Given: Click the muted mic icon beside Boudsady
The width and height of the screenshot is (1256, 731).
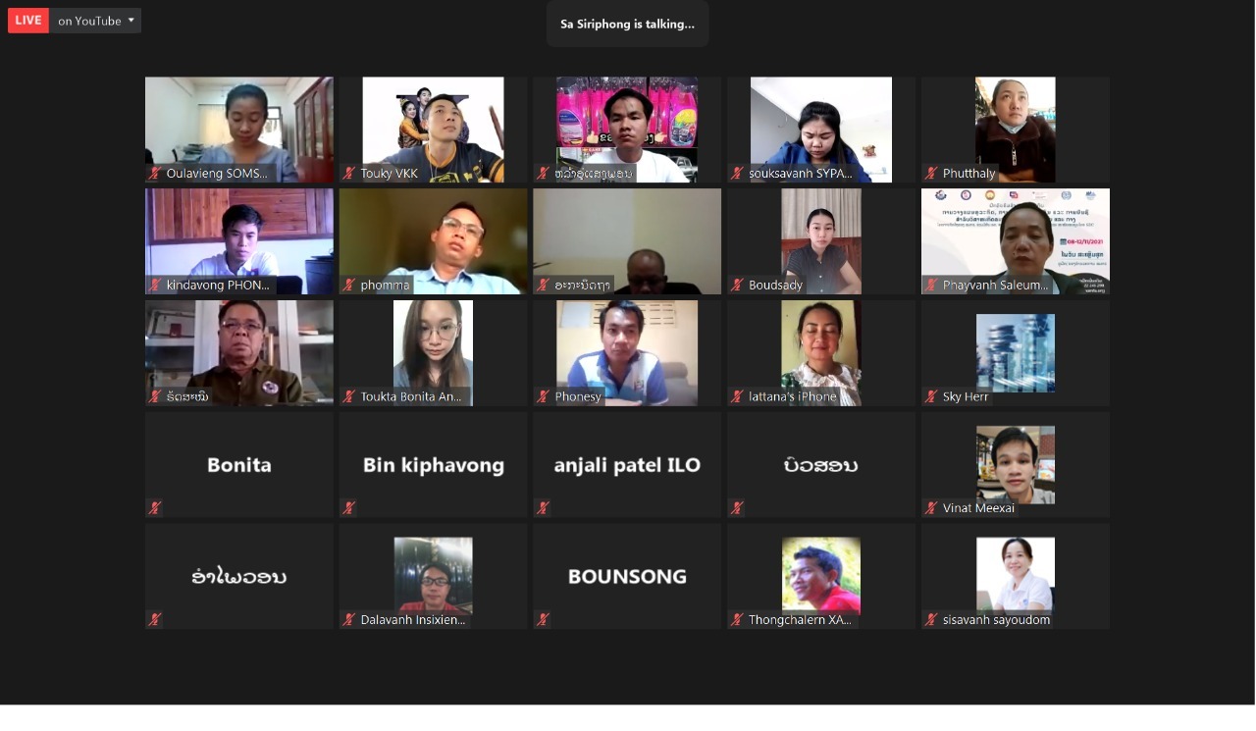Looking at the screenshot, I should 737,286.
